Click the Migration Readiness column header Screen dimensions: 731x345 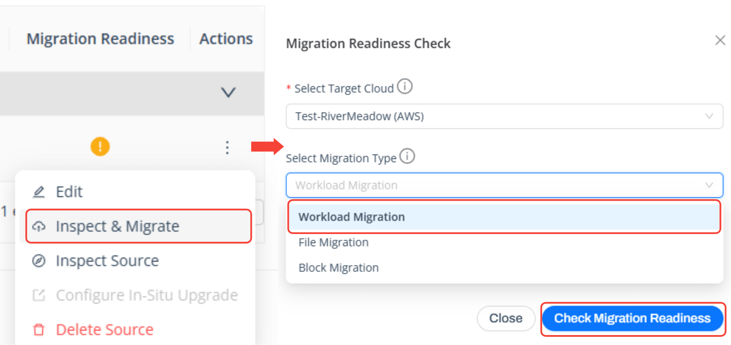[x=100, y=39]
